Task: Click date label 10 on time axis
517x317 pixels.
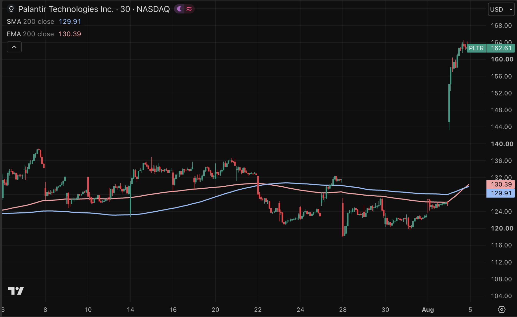Action: pos(88,310)
